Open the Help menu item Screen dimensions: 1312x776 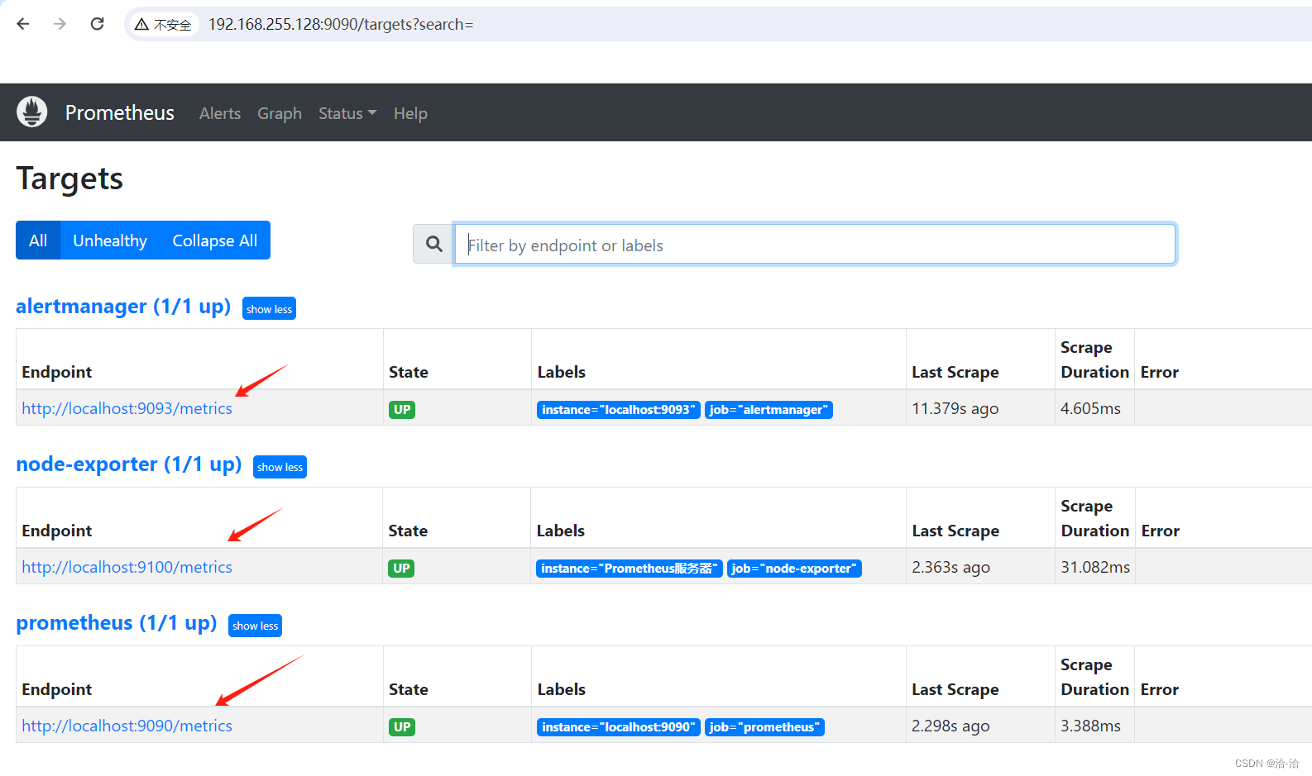coord(410,113)
